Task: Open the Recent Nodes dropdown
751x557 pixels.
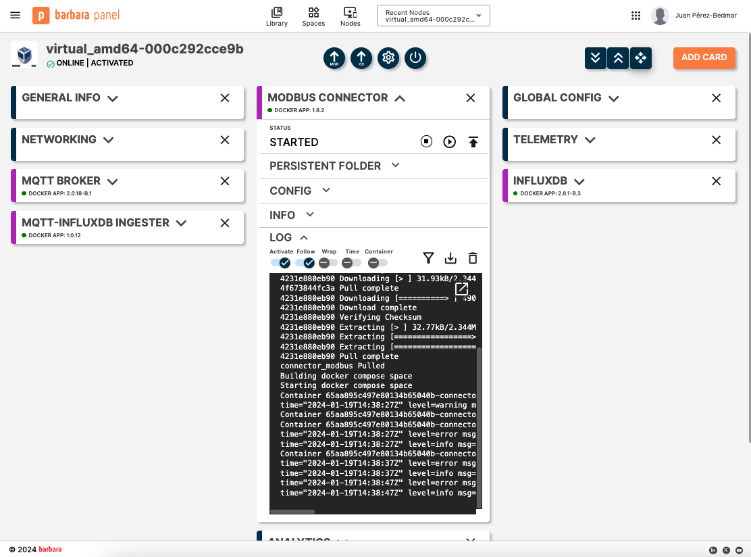Action: coord(433,16)
